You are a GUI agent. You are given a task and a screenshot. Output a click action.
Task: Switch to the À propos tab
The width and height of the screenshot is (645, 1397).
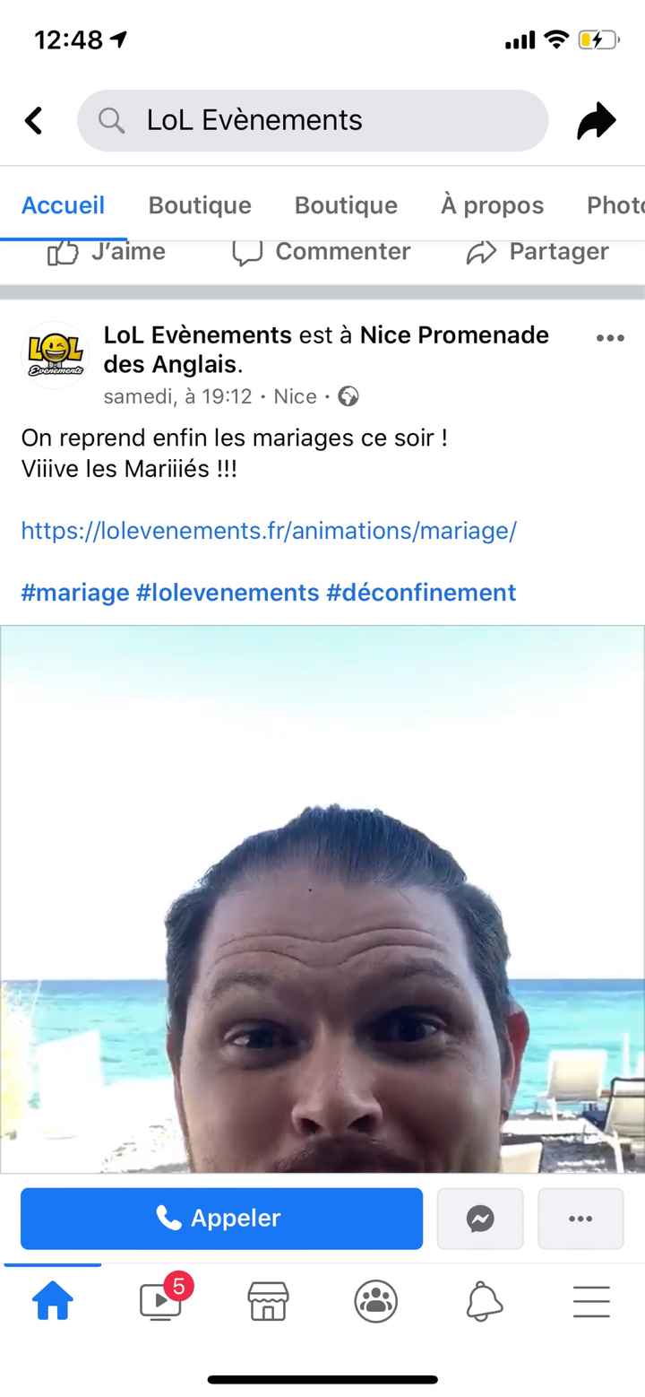(492, 205)
